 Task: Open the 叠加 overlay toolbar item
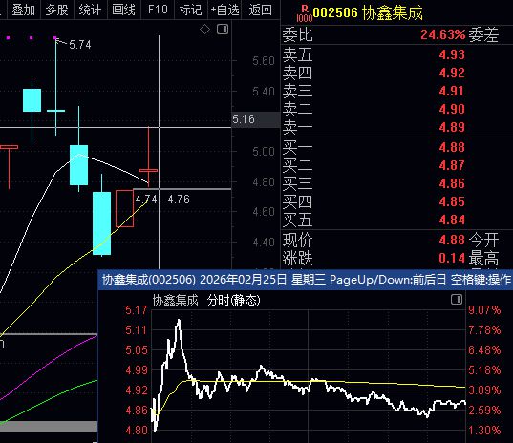tap(24, 10)
